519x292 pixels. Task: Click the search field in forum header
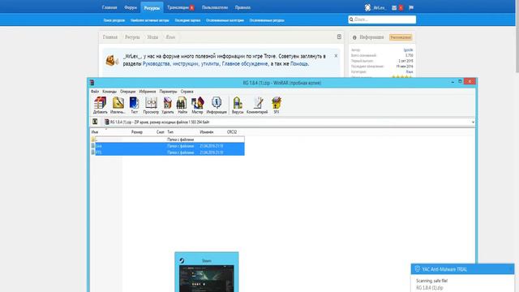coord(382,19)
